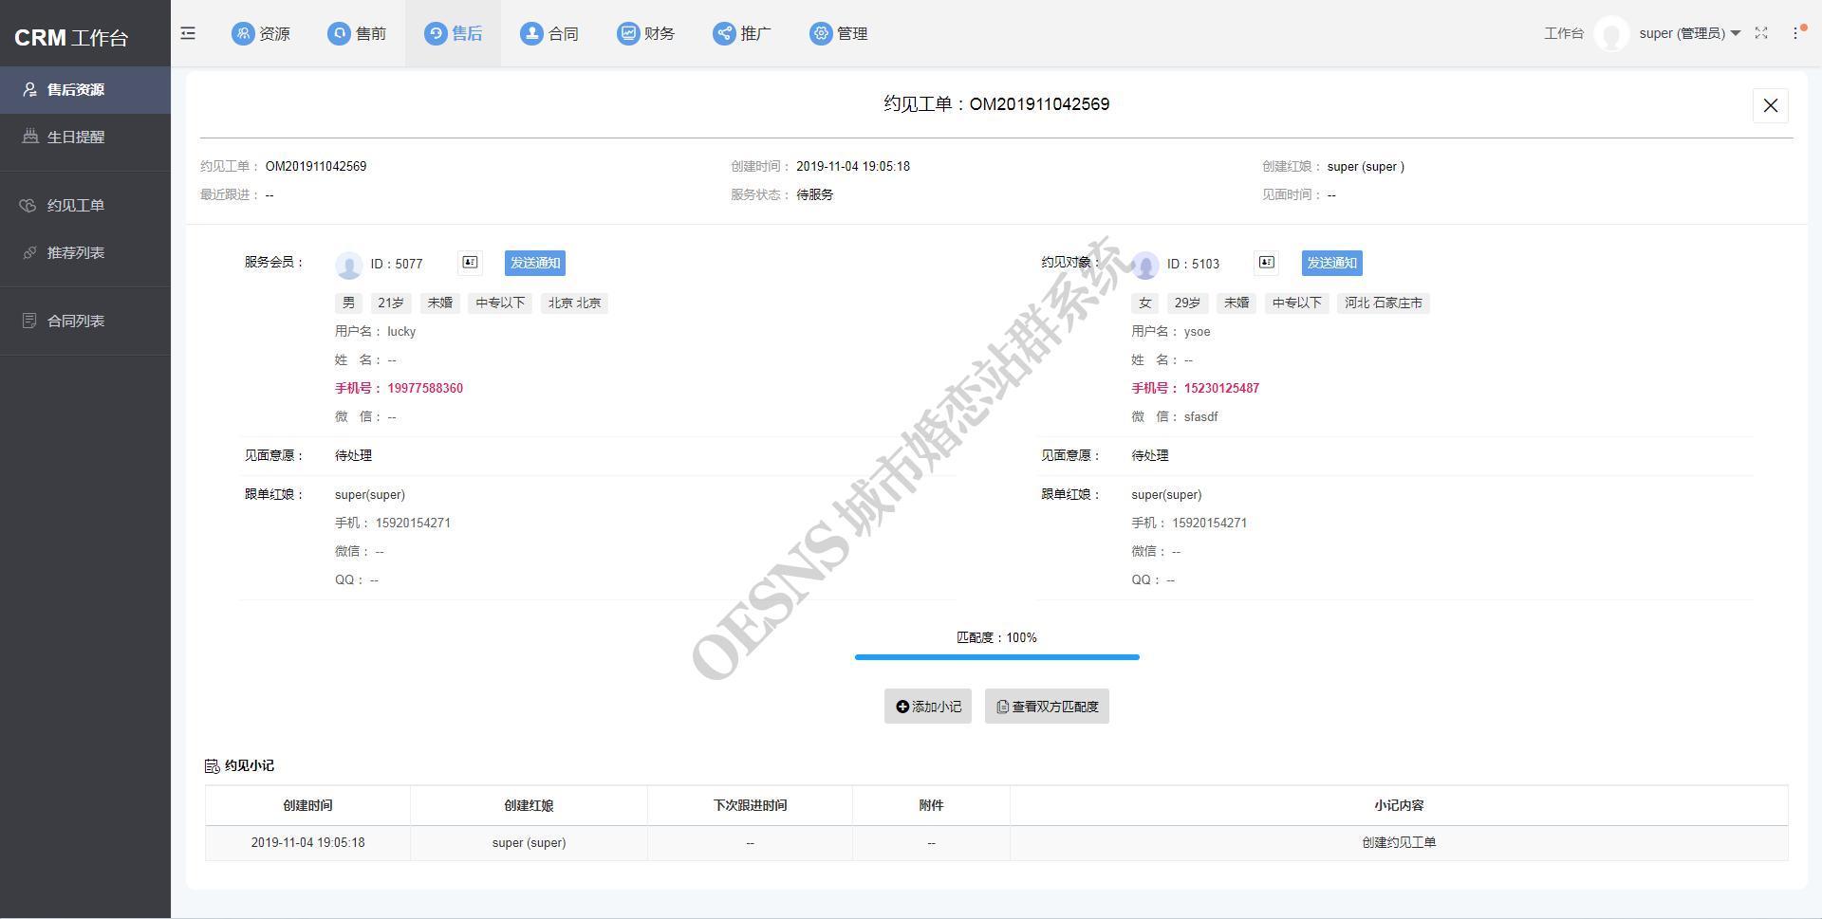
Task: Click the super user avatar
Action: [x=1611, y=34]
